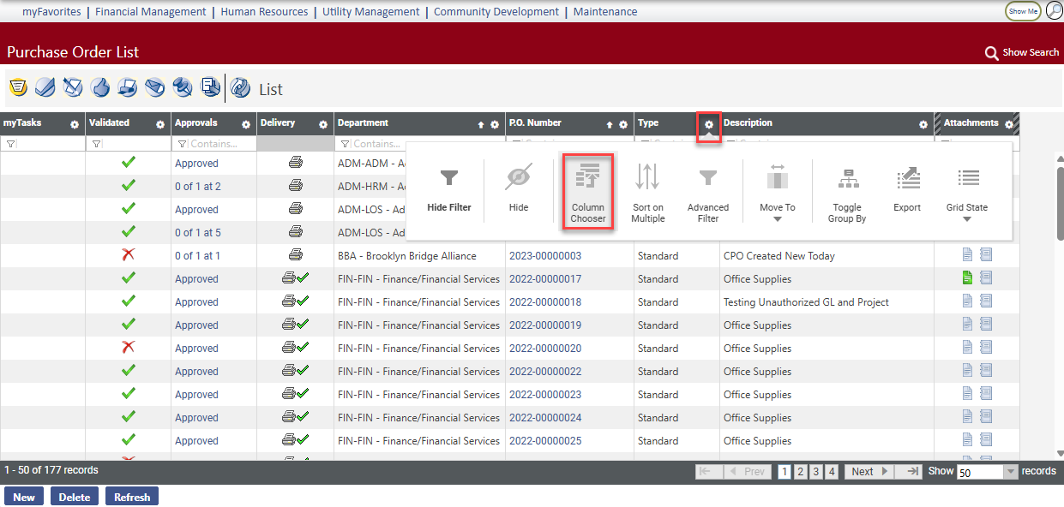The image size is (1064, 507).
Task: Click the magnifier icon next to Show Me
Action: pos(1054,11)
